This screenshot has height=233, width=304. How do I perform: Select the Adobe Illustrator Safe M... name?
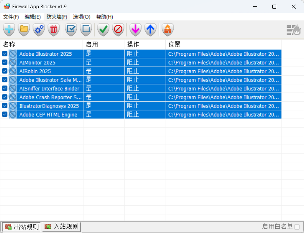coord(51,80)
